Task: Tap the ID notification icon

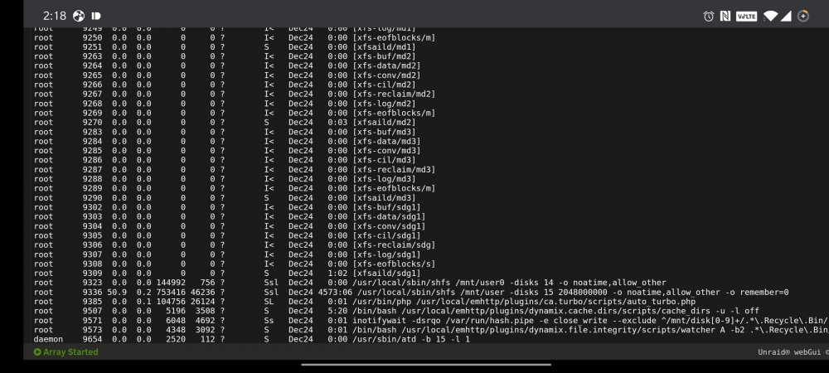Action: pos(96,17)
